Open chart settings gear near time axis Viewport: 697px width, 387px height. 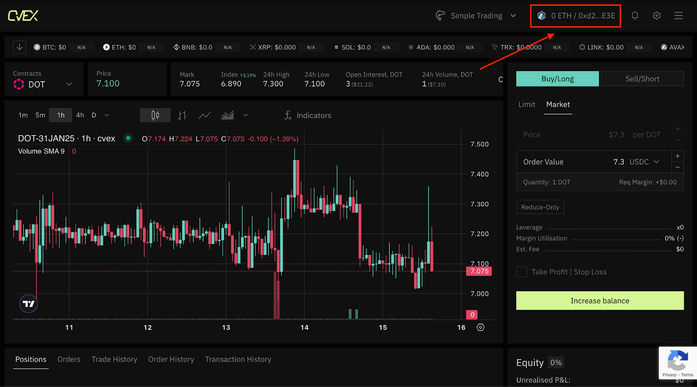(480, 327)
